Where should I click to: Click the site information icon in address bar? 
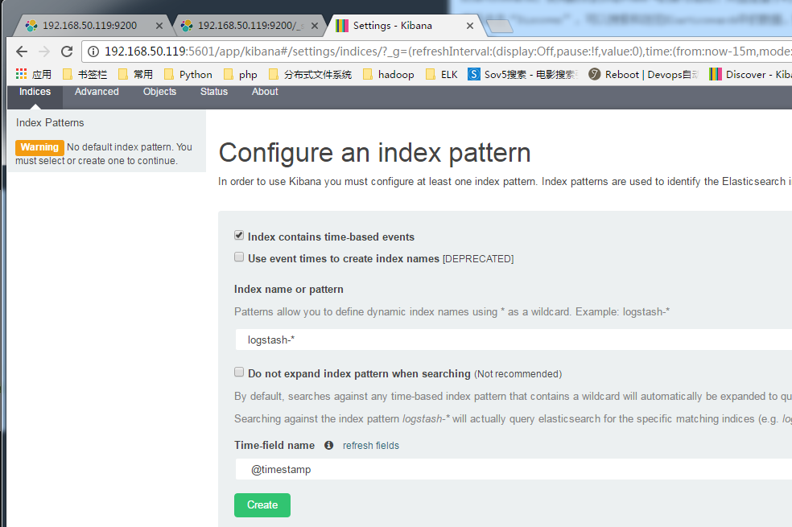click(x=93, y=51)
